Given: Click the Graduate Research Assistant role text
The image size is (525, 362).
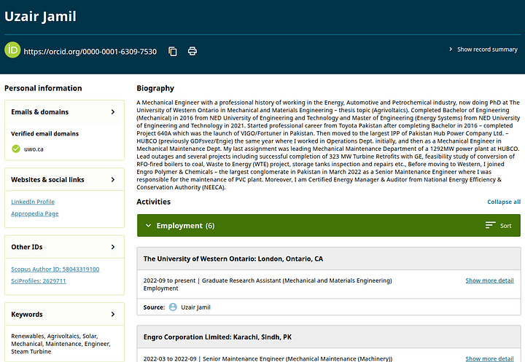Looking at the screenshot, I should [297, 280].
